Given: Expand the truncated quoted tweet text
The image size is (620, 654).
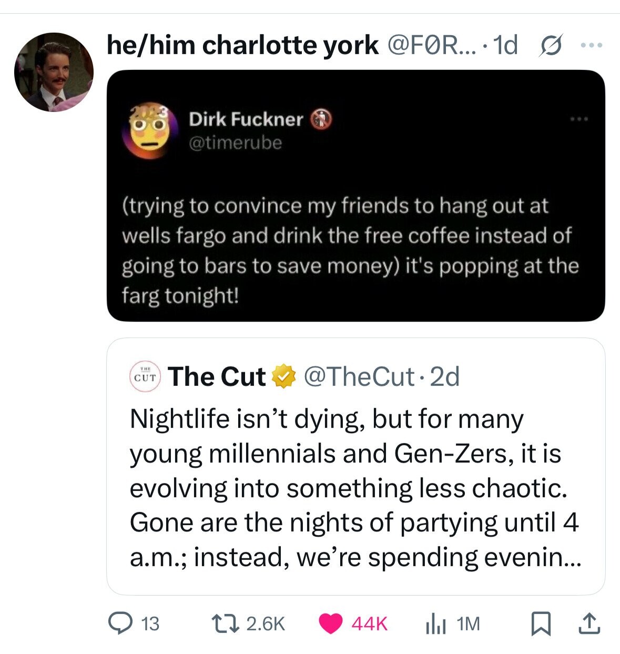Looking at the screenshot, I should coord(355,488).
